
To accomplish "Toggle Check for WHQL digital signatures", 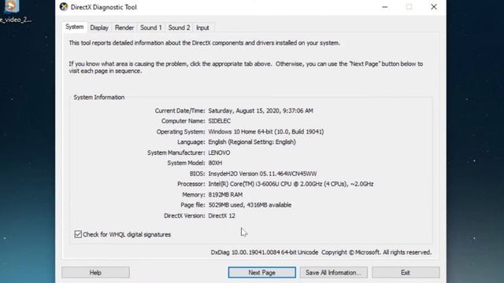I will (x=78, y=234).
